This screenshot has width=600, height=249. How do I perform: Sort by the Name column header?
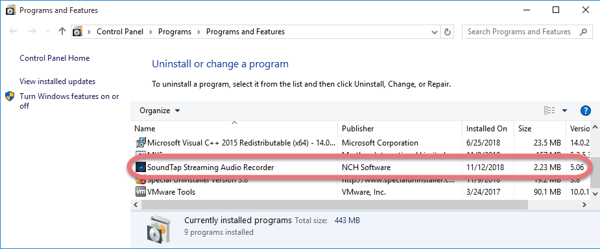[x=235, y=129]
